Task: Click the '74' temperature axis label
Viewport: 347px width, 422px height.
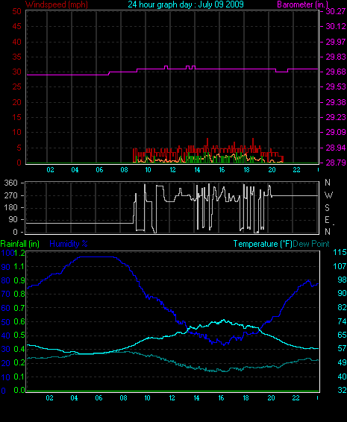Action: pyautogui.click(x=342, y=321)
